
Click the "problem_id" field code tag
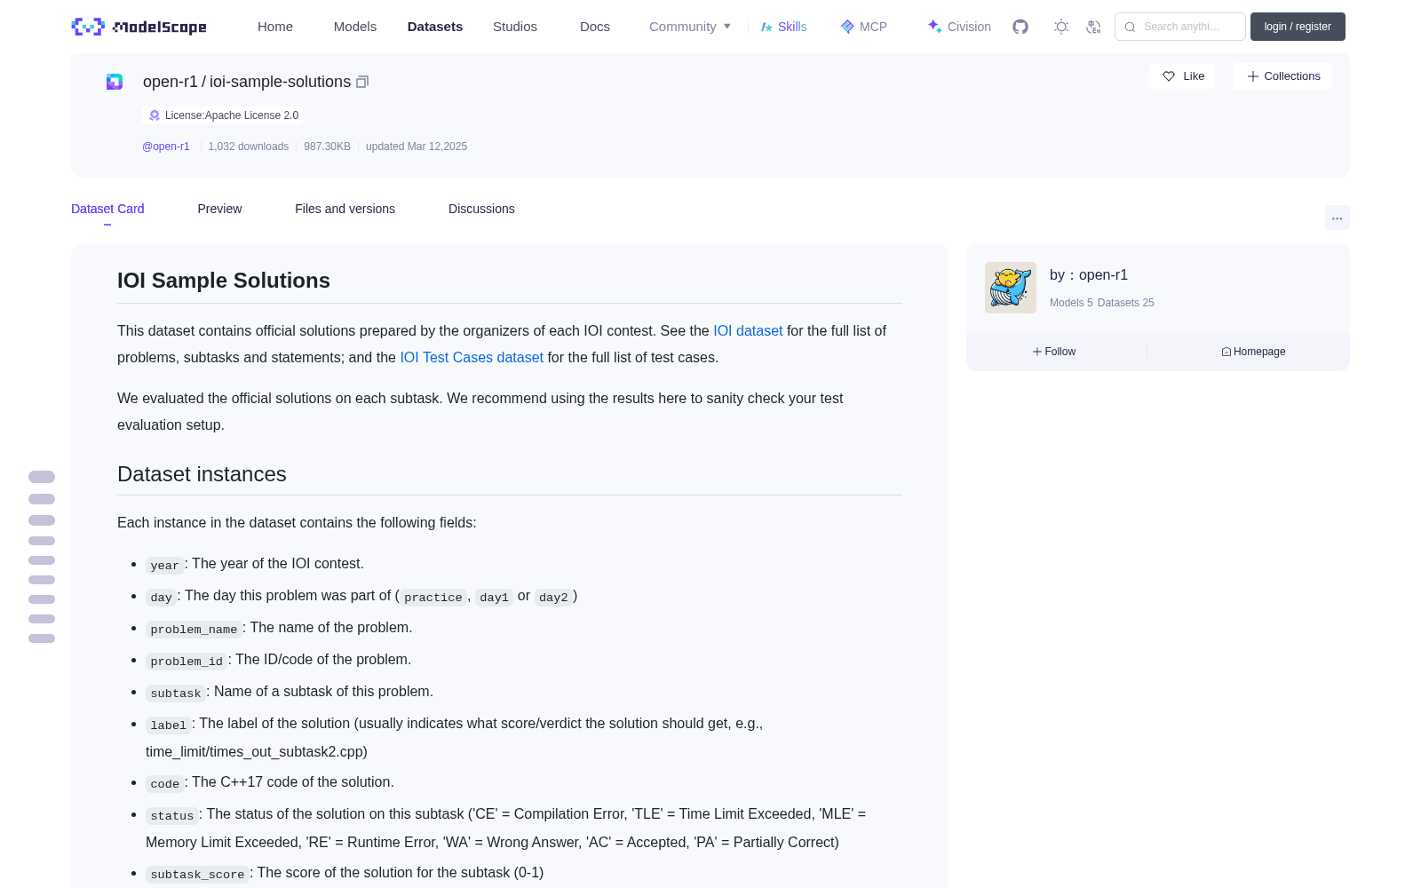click(187, 661)
